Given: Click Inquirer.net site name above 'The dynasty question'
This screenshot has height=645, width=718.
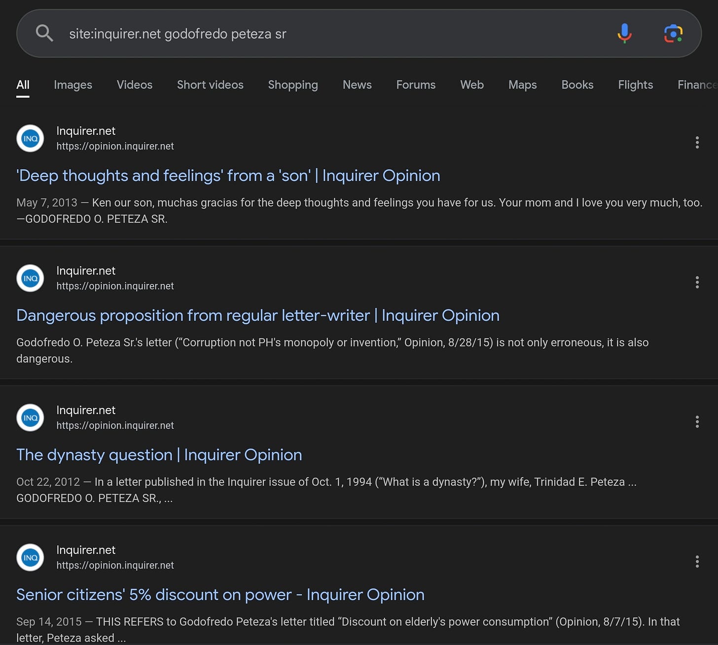Looking at the screenshot, I should coord(86,410).
